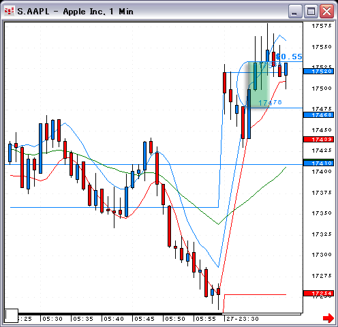Close the S.AAPL chart window

[x=326, y=12]
